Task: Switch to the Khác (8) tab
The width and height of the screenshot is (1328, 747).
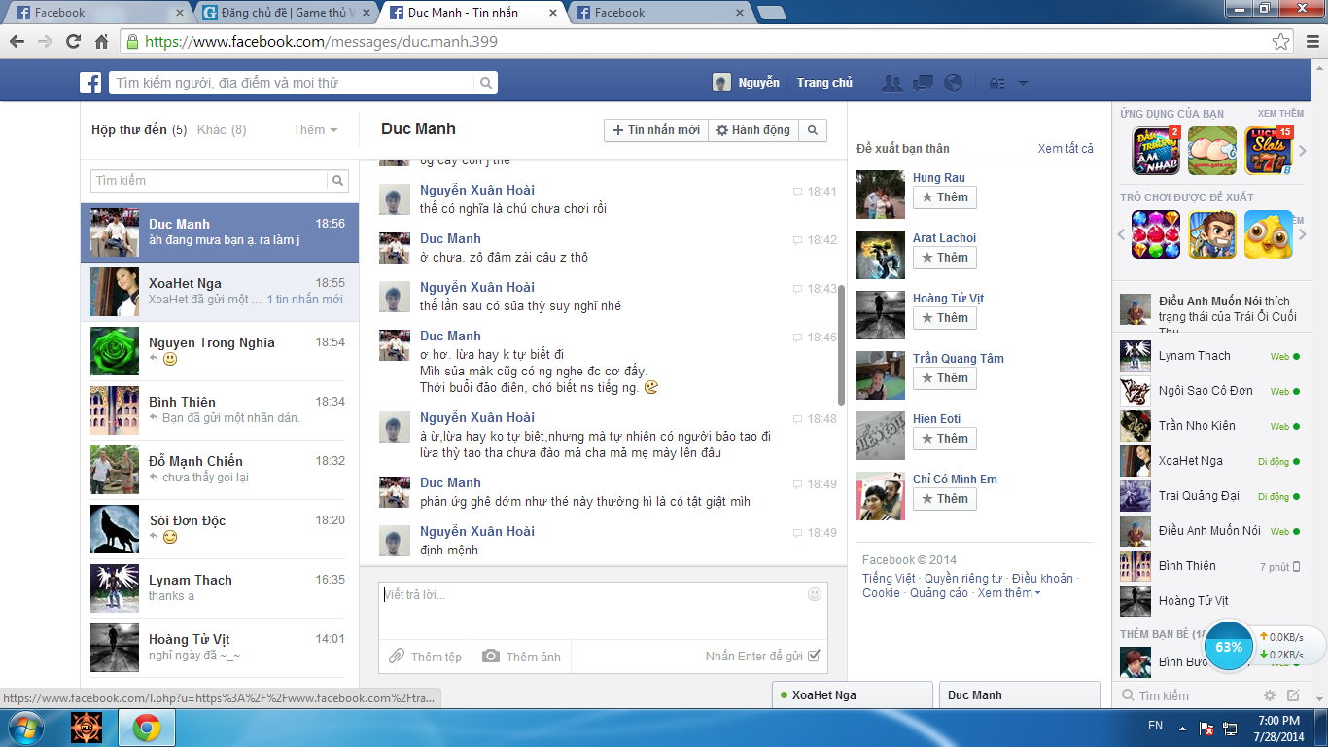Action: point(222,129)
